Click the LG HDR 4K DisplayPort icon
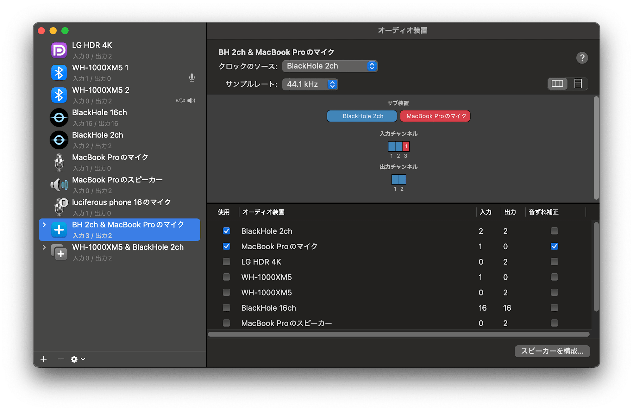The width and height of the screenshot is (633, 411). (x=59, y=50)
